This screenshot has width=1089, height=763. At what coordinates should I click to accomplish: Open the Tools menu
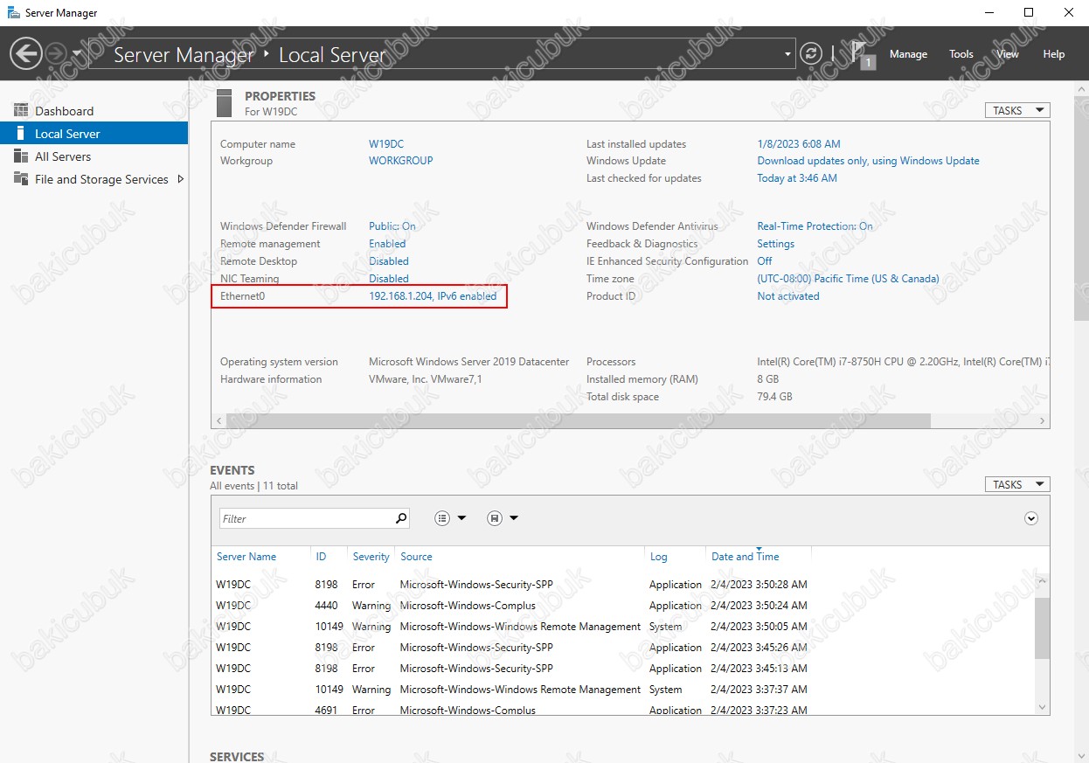pyautogui.click(x=961, y=54)
